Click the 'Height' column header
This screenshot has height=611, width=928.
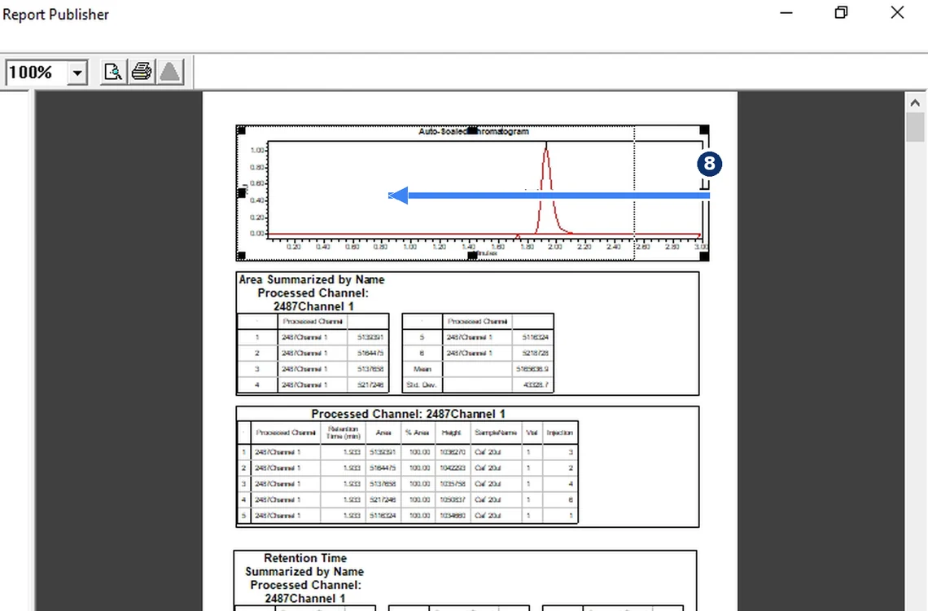tap(452, 433)
